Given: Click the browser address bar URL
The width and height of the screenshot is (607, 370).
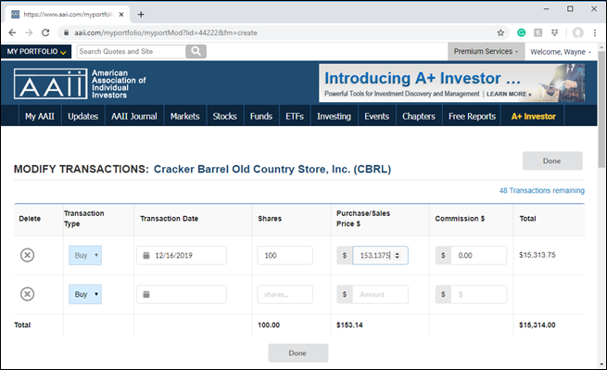Looking at the screenshot, I should [x=166, y=33].
